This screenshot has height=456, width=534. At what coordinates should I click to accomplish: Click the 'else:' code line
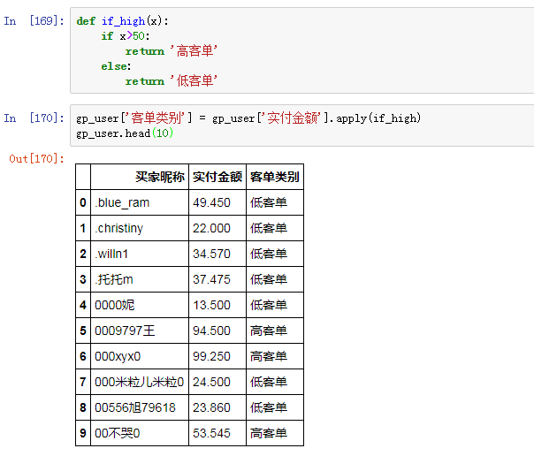point(116,66)
